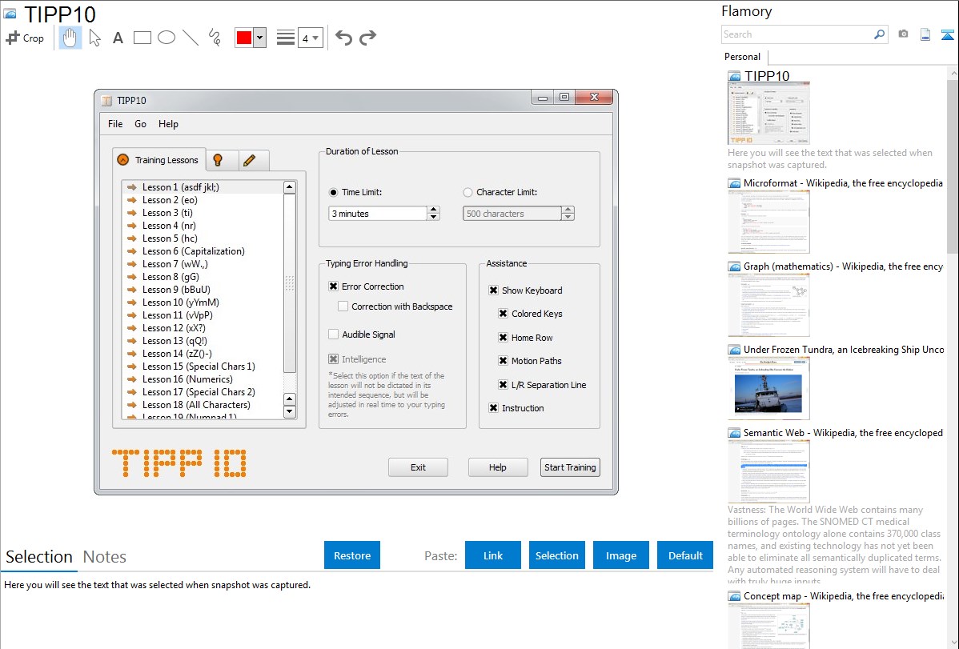Viewport: 959px width, 649px height.
Task: Click the Default paste button
Action: coord(685,555)
